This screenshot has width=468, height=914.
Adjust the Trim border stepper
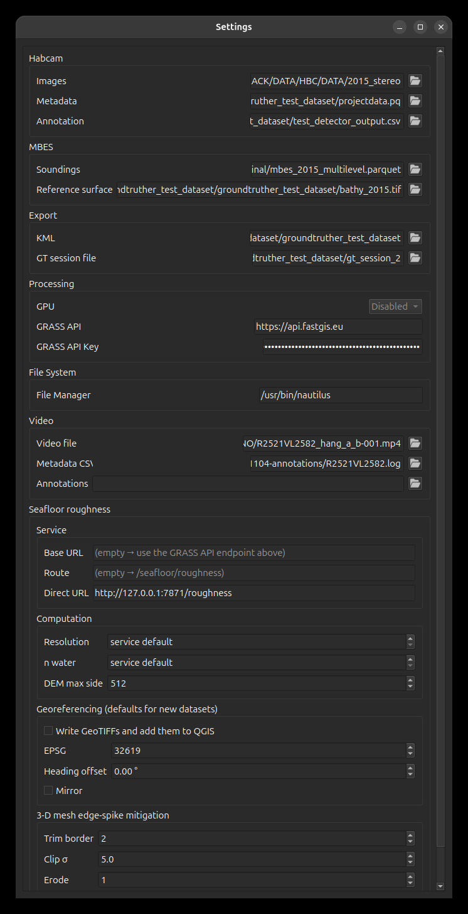pos(410,839)
